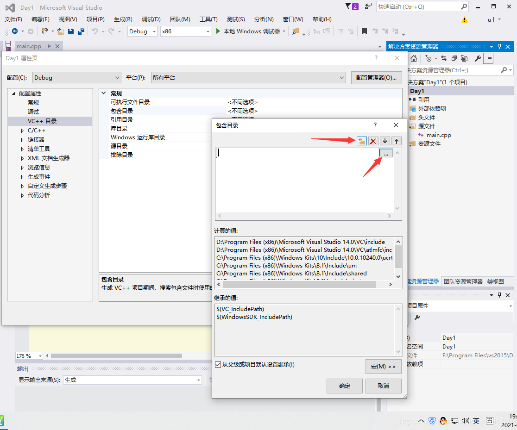Switch to the 类视图 tab
The height and width of the screenshot is (430, 517).
[x=496, y=281]
